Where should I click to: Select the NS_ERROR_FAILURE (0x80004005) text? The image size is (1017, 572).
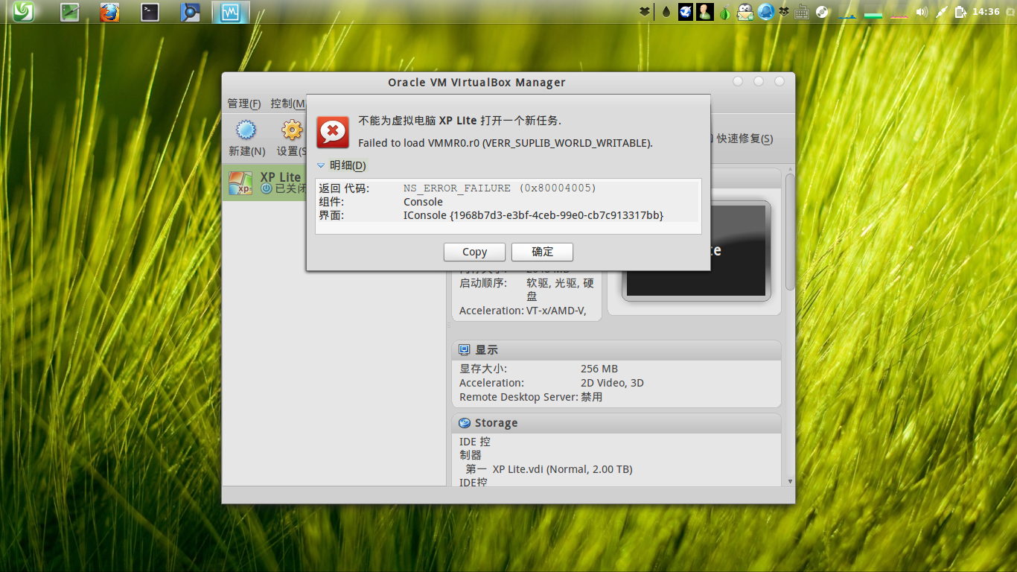coord(500,188)
